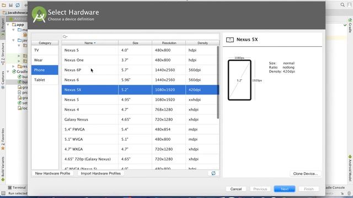
Task: Open the Project tool window tab
Action: [x=3, y=26]
